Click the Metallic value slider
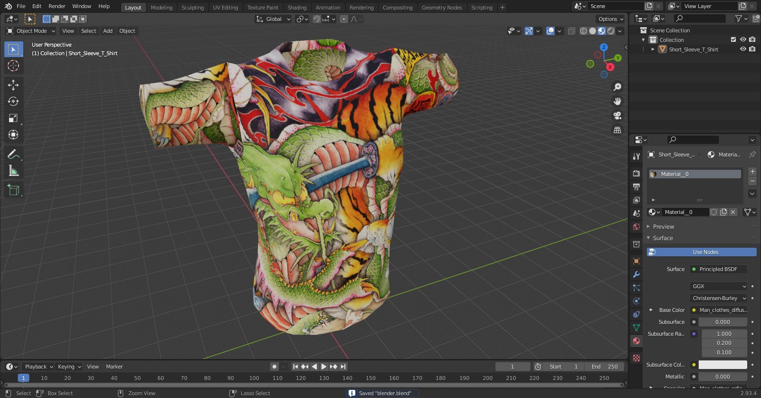The width and height of the screenshot is (761, 398). click(722, 377)
